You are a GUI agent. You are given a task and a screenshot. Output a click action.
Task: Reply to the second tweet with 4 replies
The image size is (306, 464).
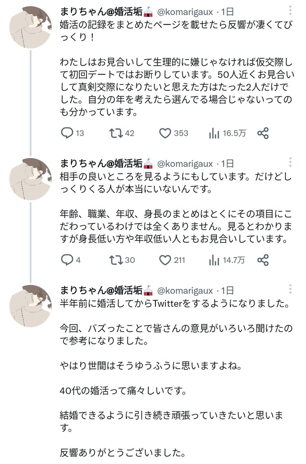click(67, 260)
